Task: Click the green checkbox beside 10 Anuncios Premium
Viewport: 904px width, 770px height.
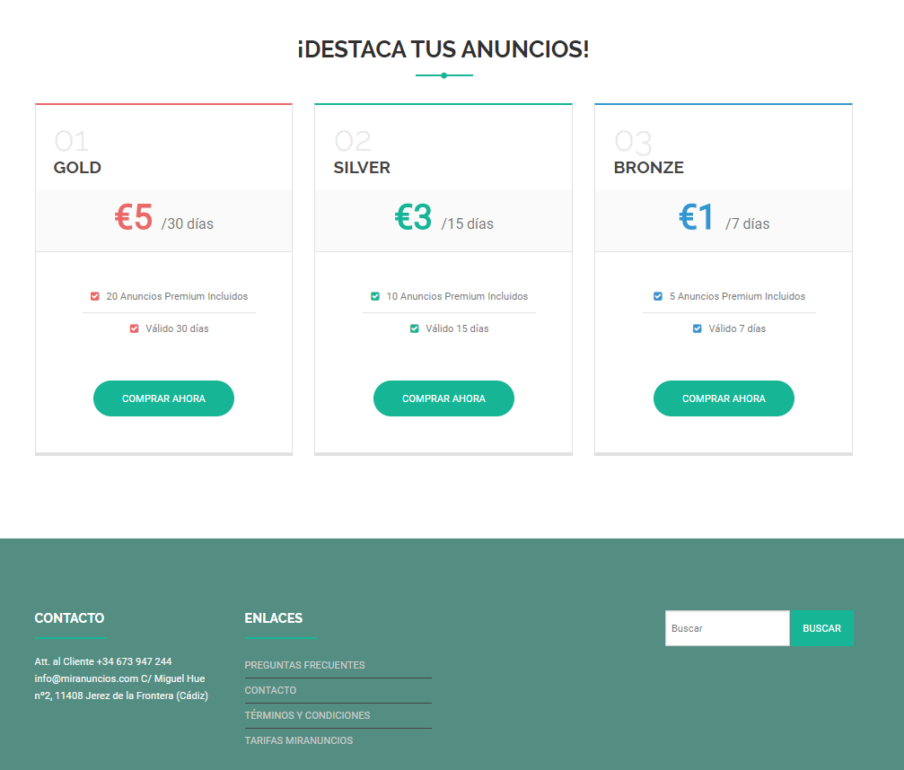Action: [x=375, y=296]
